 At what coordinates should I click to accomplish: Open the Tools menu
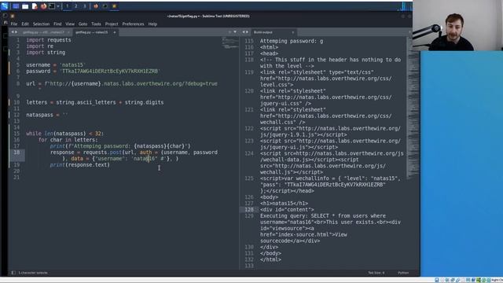pyautogui.click(x=96, y=24)
